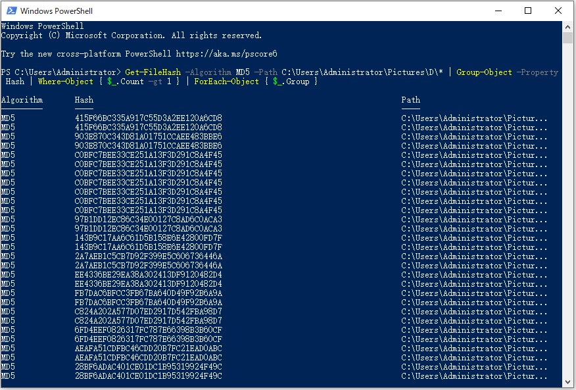The height and width of the screenshot is (390, 576).
Task: Click the PowerShell icon in the title bar
Action: coord(11,11)
